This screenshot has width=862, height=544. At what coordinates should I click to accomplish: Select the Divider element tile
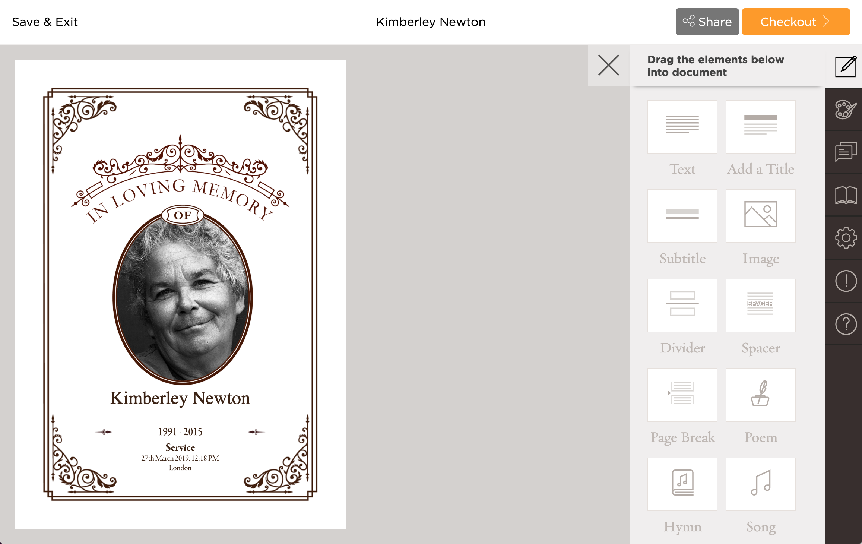click(682, 306)
